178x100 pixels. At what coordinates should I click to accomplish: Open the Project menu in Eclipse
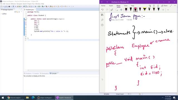pyautogui.click(x=29, y=4)
